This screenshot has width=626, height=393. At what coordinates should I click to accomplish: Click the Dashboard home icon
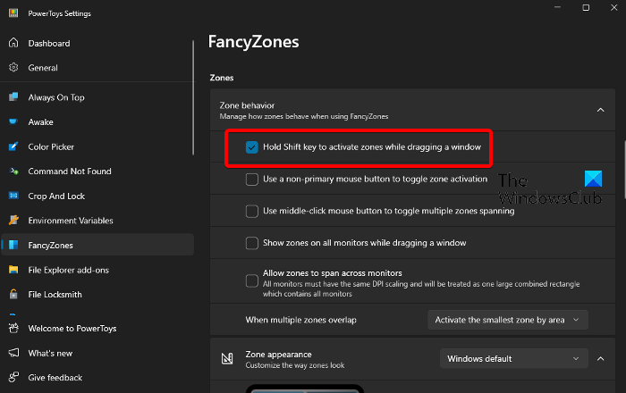click(13, 43)
